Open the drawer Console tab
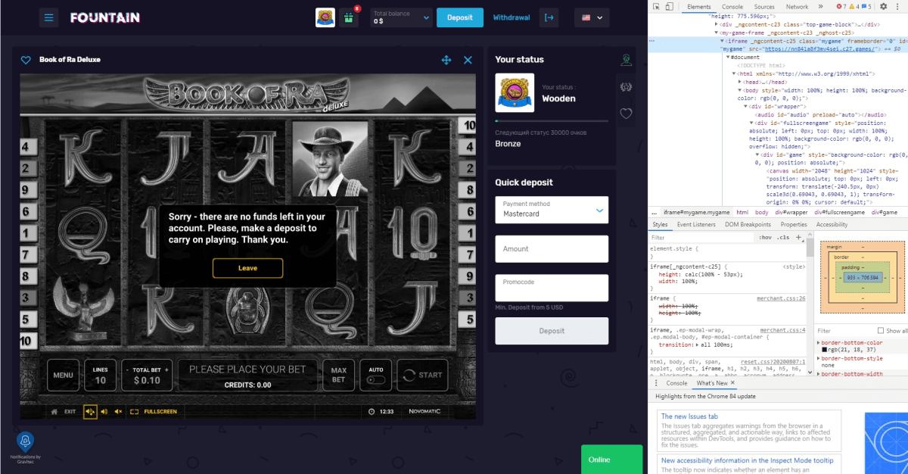The image size is (908, 474). (676, 383)
